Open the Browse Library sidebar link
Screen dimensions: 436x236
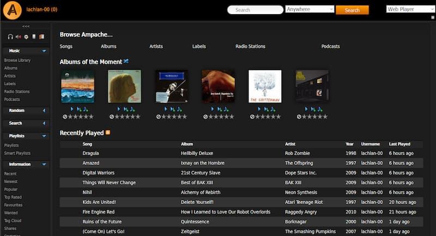(x=17, y=60)
